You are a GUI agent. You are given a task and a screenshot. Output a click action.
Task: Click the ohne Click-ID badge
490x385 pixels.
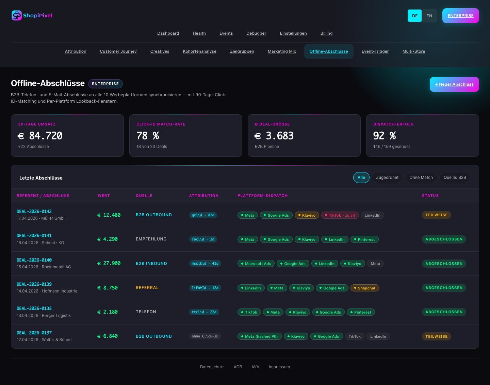click(x=205, y=336)
